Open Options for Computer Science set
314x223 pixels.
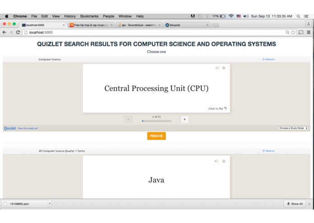tap(268, 59)
